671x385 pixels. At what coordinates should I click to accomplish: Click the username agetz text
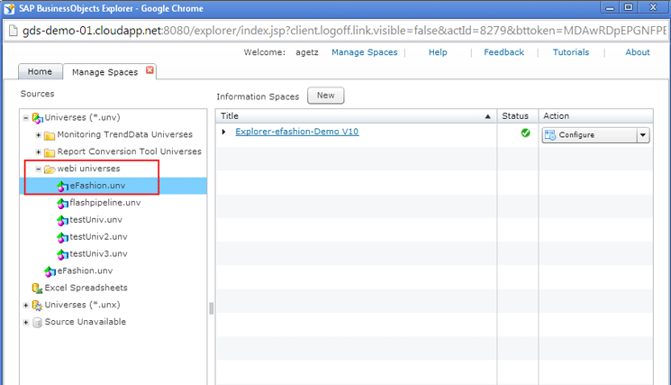click(x=307, y=52)
